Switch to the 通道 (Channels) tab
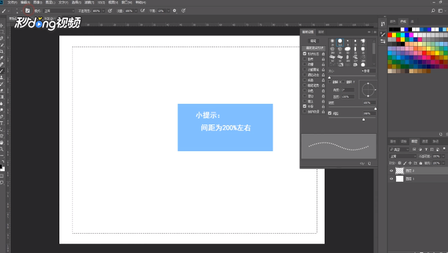This screenshot has width=448, height=253. [425, 141]
